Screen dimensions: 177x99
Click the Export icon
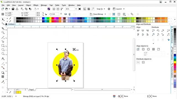point(58,9)
